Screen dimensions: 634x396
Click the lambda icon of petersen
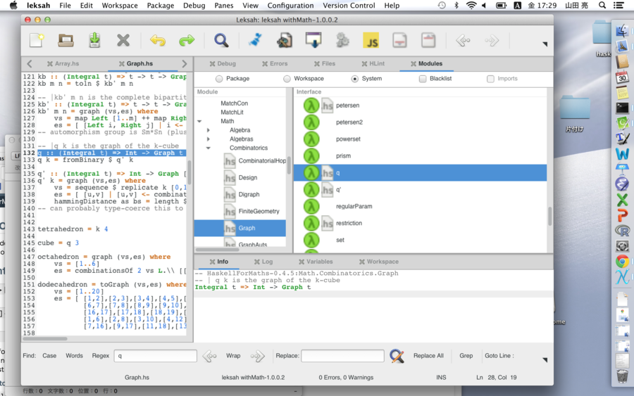point(311,106)
